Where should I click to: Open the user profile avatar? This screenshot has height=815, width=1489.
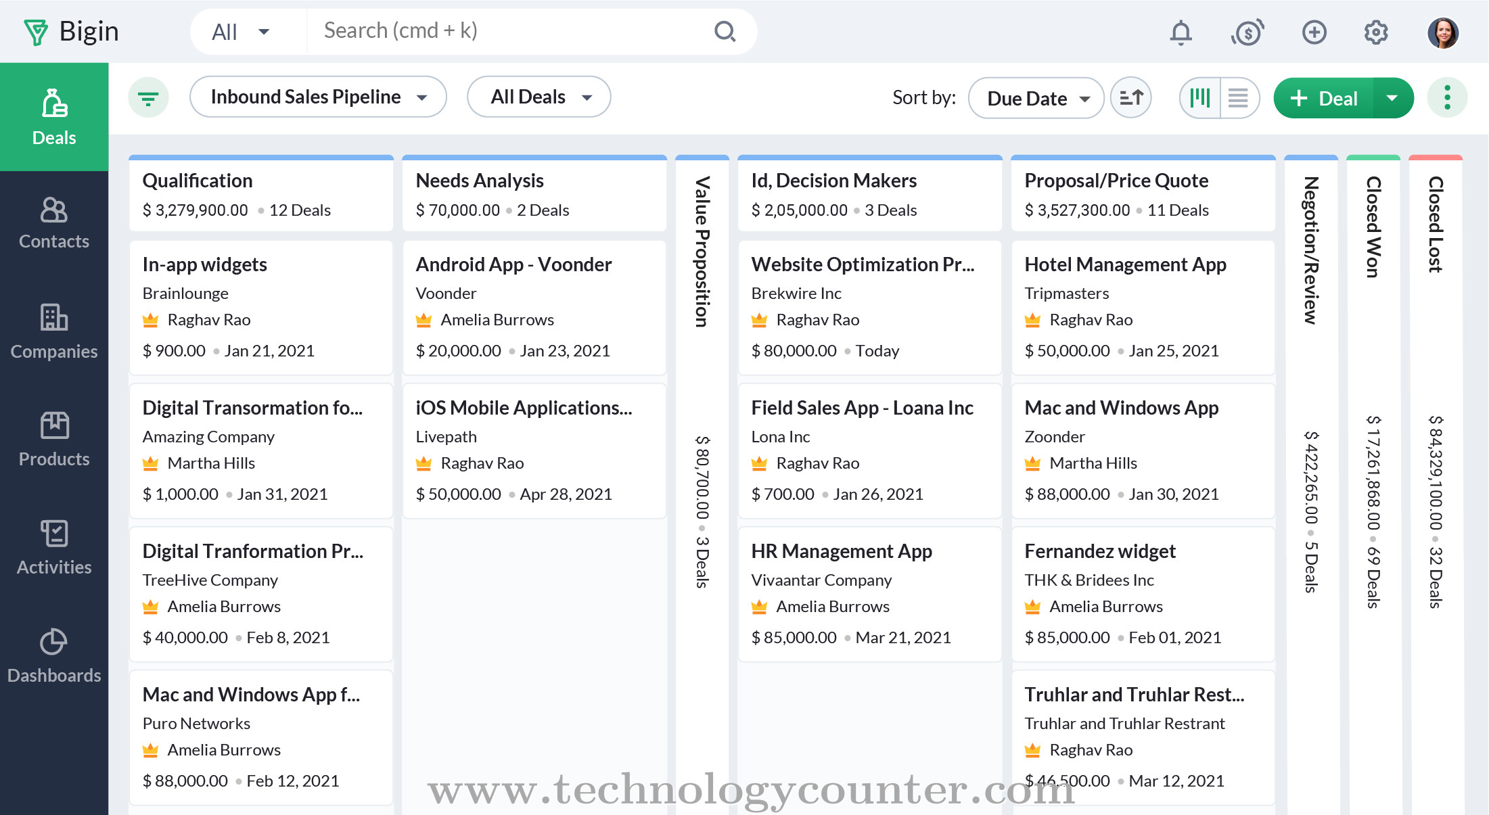point(1442,32)
